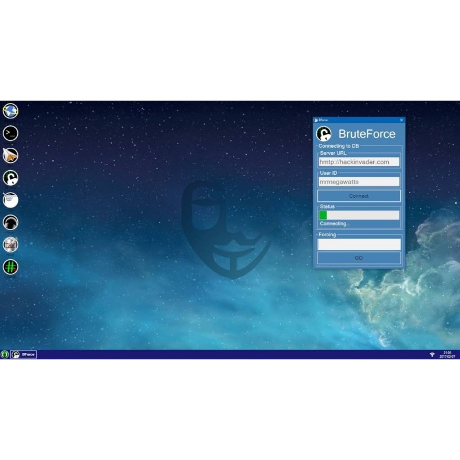Launch the terminal prompt desktop icon
460x460 pixels.
tap(10, 133)
